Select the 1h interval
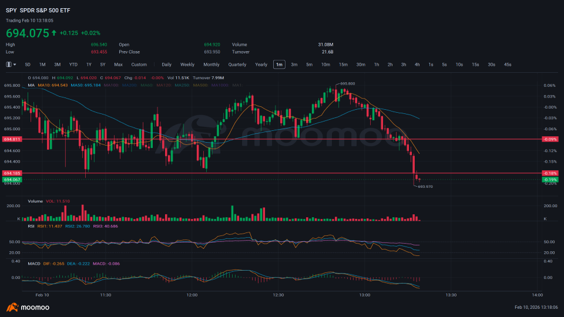This screenshot has height=317, width=564. (x=377, y=65)
